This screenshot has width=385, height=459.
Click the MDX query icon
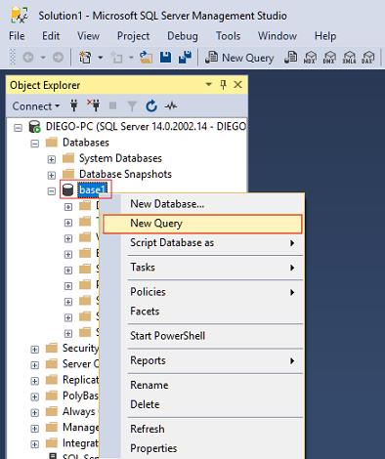click(310, 58)
